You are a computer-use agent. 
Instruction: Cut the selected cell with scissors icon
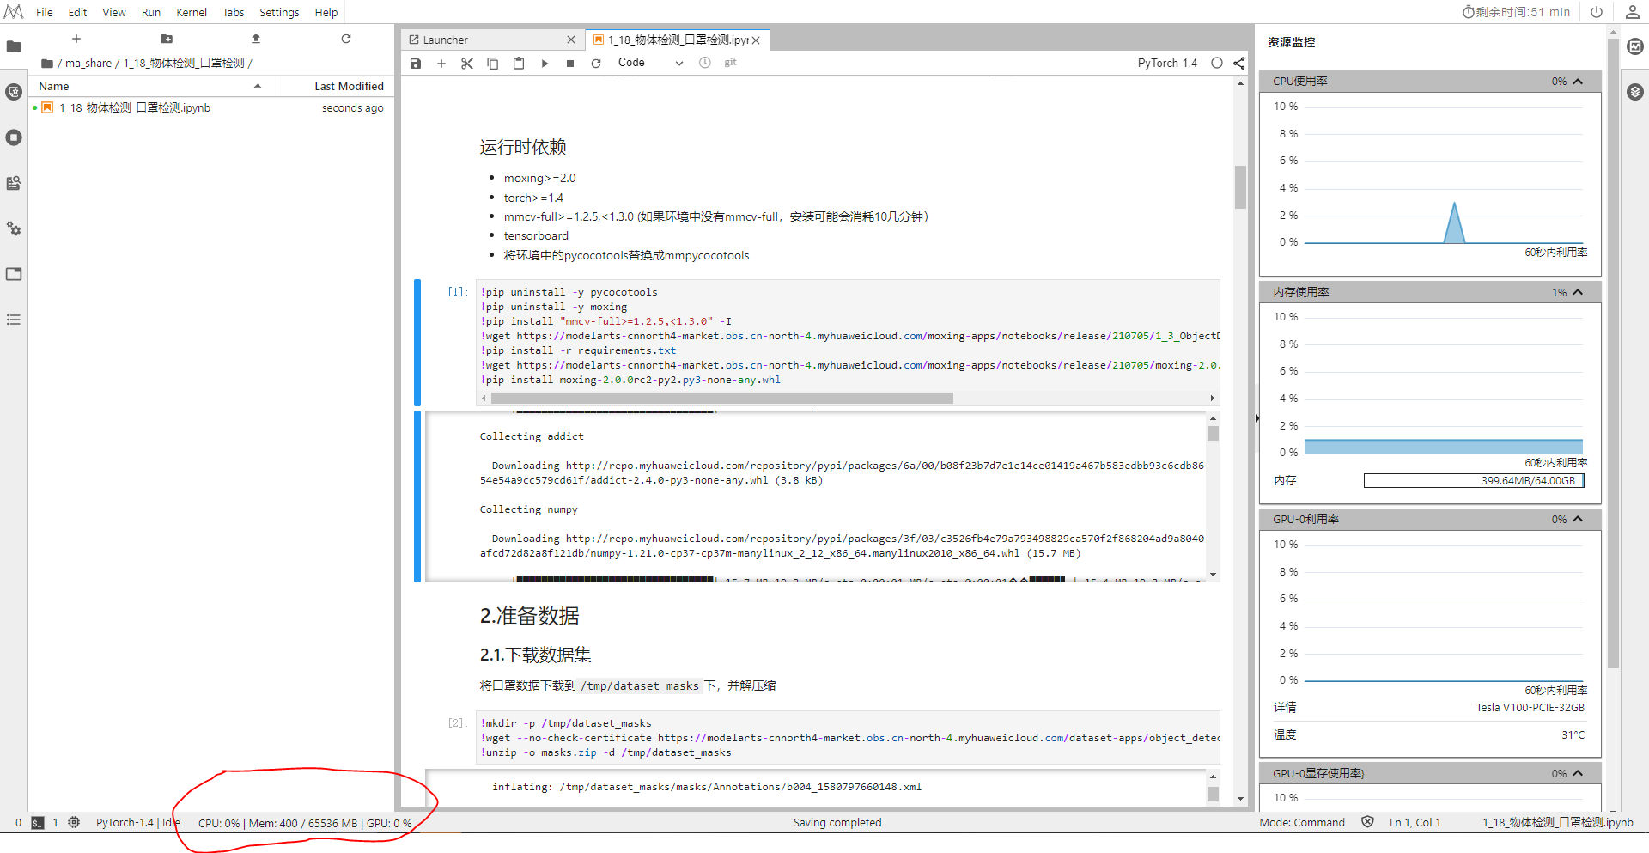coord(467,63)
